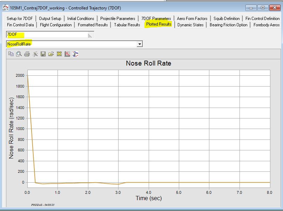
Task: Open the Flight Configuration tab
Action: coord(56,25)
